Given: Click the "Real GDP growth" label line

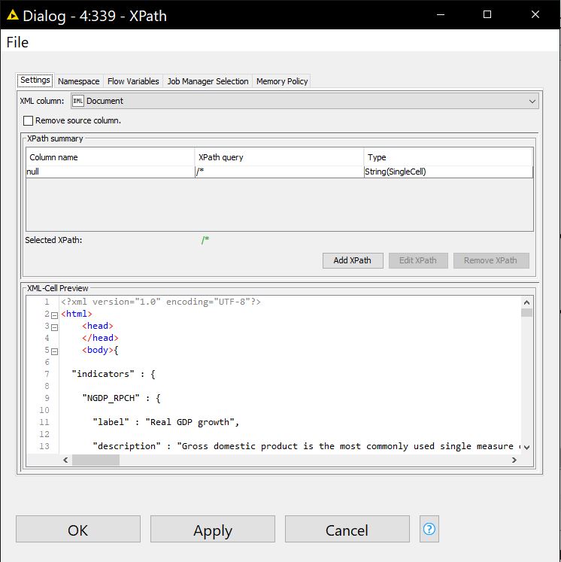Looking at the screenshot, I should point(166,422).
